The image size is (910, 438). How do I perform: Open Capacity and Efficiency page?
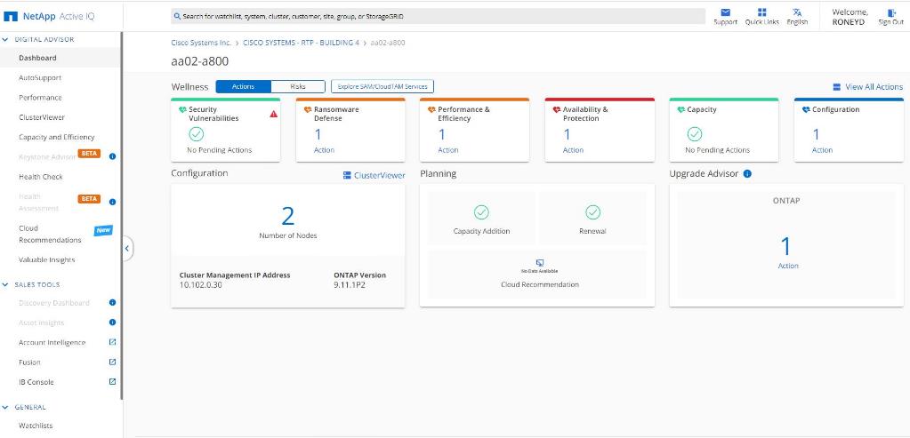tap(56, 137)
